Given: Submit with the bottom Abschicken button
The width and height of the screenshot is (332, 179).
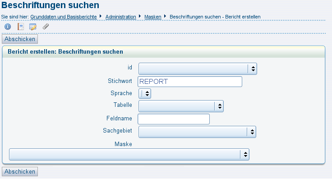Looking at the screenshot, I should coord(20,172).
